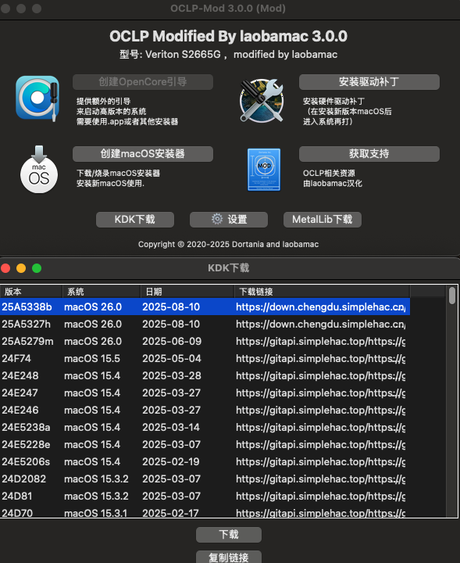Sort by the 系统 column header
This screenshot has width=460, height=563.
click(102, 292)
